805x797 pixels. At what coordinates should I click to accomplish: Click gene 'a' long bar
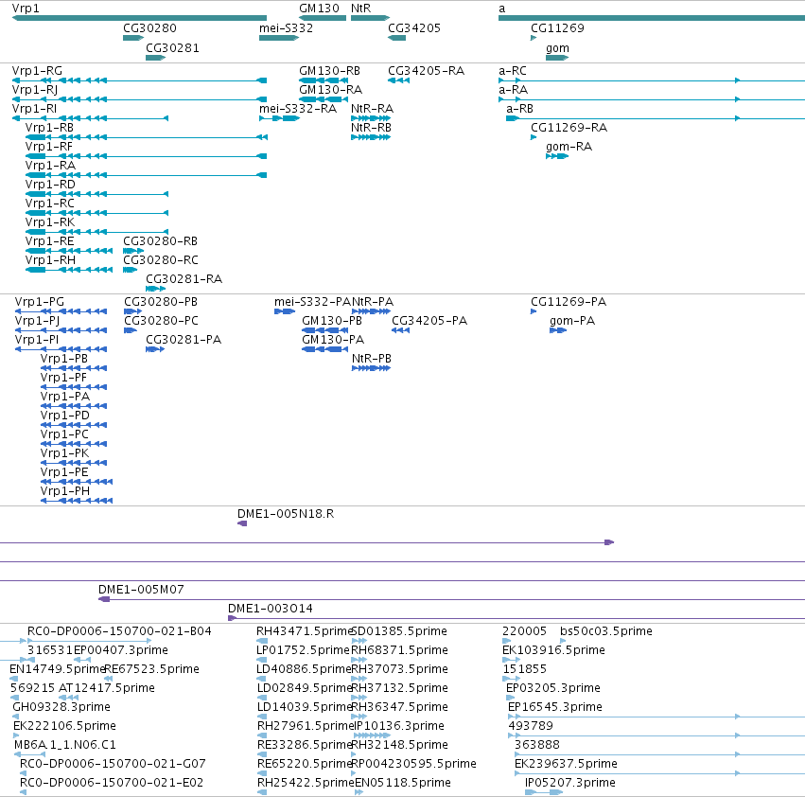652,18
